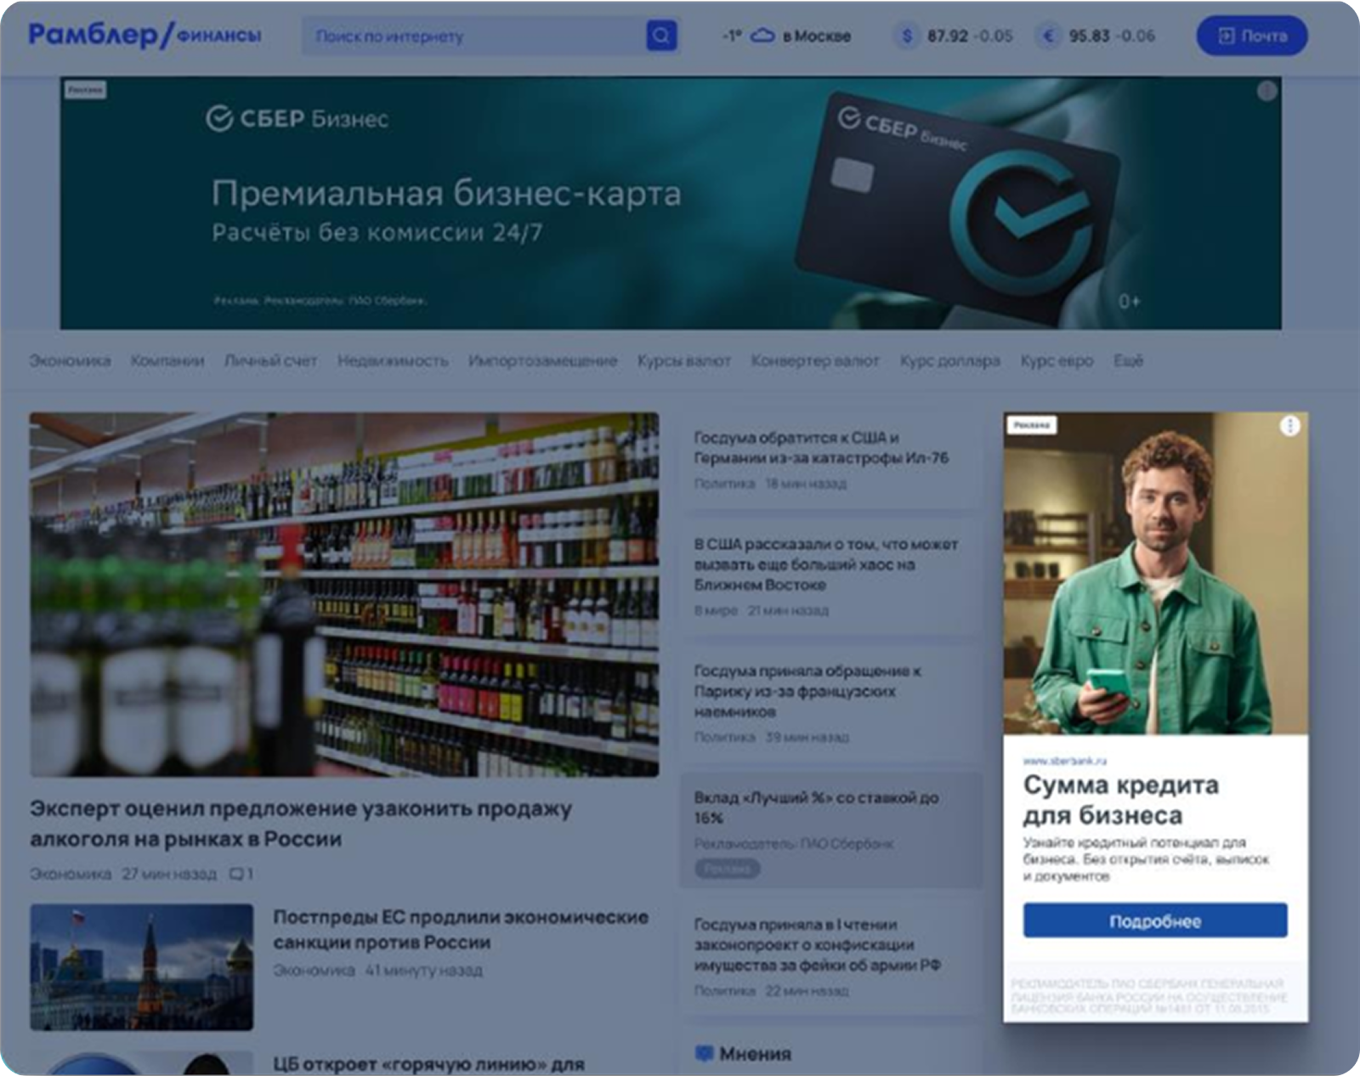This screenshot has width=1360, height=1076.
Task: Open the Экономика section
Action: [x=70, y=360]
